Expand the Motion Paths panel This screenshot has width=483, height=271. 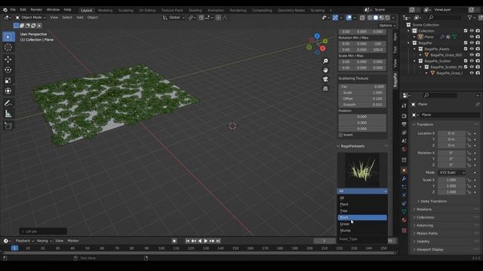tap(427, 233)
